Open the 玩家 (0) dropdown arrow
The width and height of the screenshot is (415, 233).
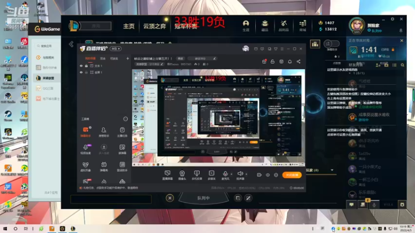click(x=332, y=170)
